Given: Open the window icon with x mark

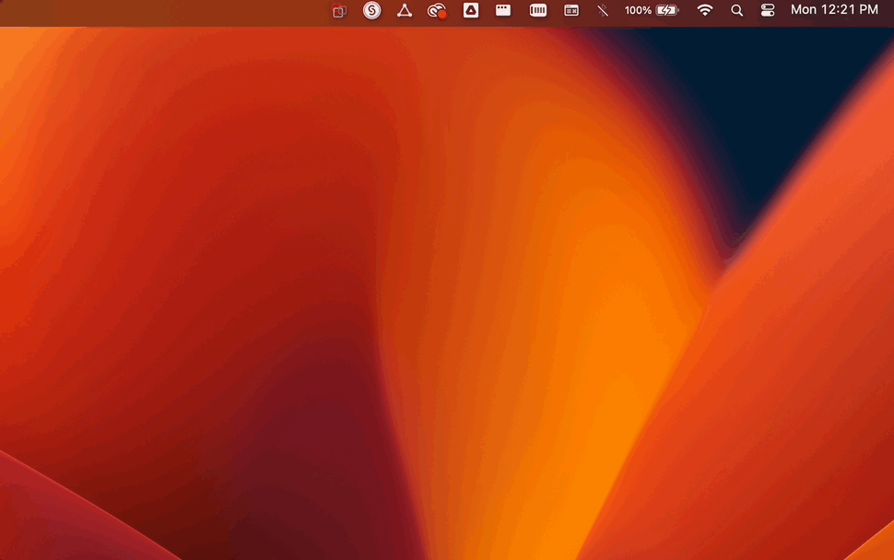Looking at the screenshot, I should 571,10.
